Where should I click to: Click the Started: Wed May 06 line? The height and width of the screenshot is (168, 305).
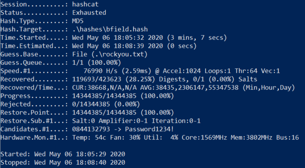click(63, 154)
